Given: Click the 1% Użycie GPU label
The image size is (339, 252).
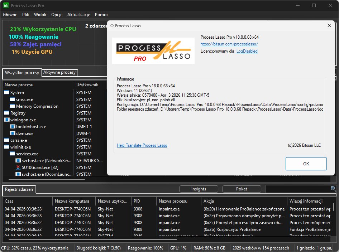Looking at the screenshot, I should point(32,52).
